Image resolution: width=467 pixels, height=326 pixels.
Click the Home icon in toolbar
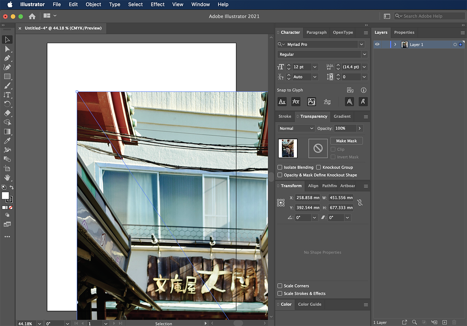click(x=32, y=16)
